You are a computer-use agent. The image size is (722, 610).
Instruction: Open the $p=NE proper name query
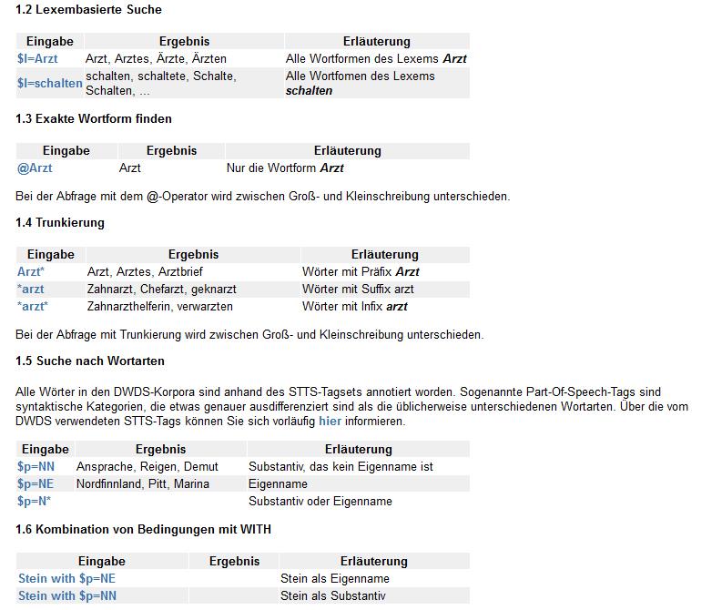click(x=36, y=483)
